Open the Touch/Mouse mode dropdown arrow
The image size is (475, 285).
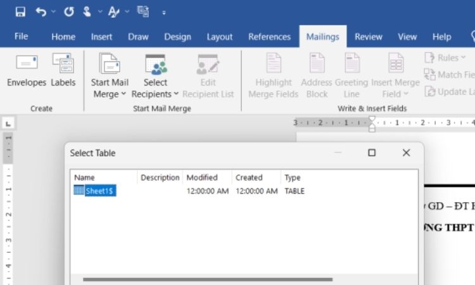pyautogui.click(x=100, y=12)
